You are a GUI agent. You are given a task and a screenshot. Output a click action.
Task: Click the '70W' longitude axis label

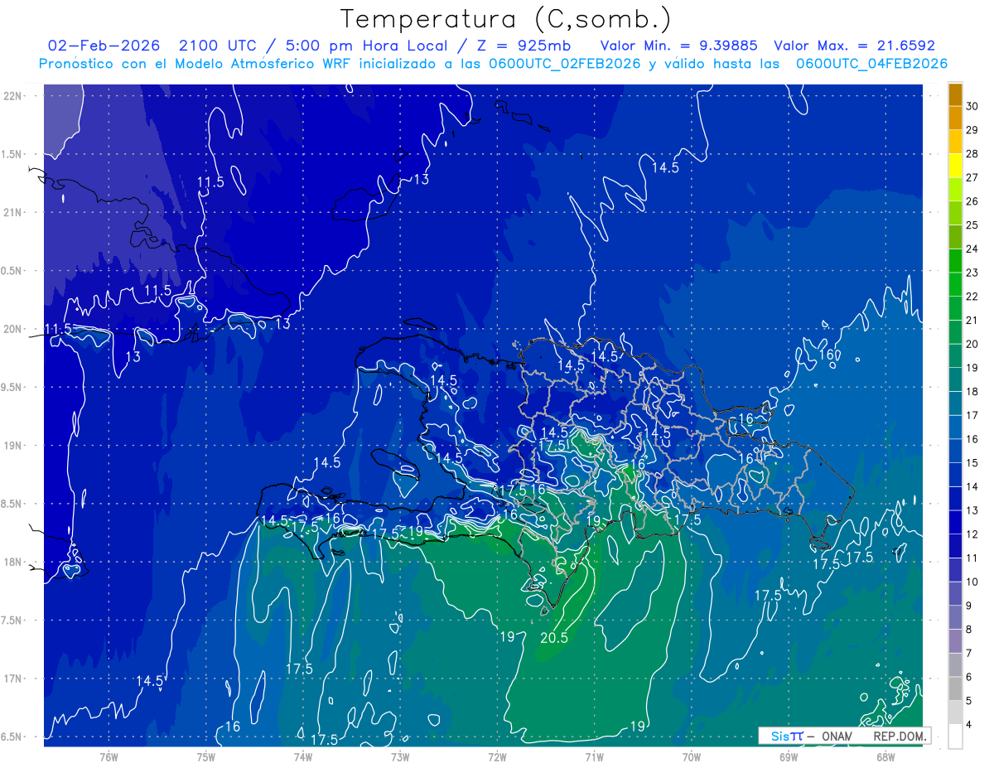692,757
